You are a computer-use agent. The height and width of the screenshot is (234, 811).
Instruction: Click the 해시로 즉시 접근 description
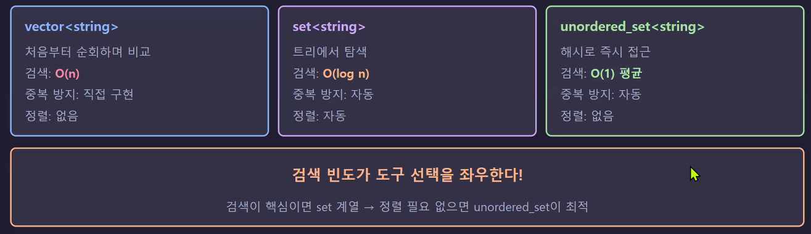click(x=604, y=52)
